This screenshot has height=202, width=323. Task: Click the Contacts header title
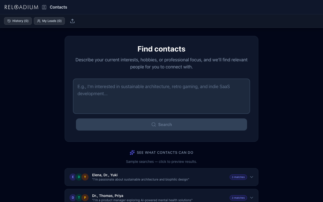tap(58, 7)
